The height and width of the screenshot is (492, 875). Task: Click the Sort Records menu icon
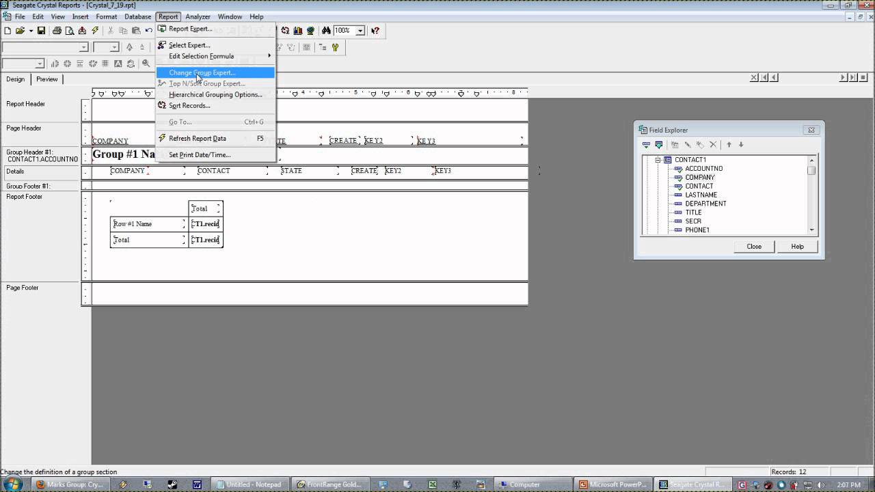(162, 105)
